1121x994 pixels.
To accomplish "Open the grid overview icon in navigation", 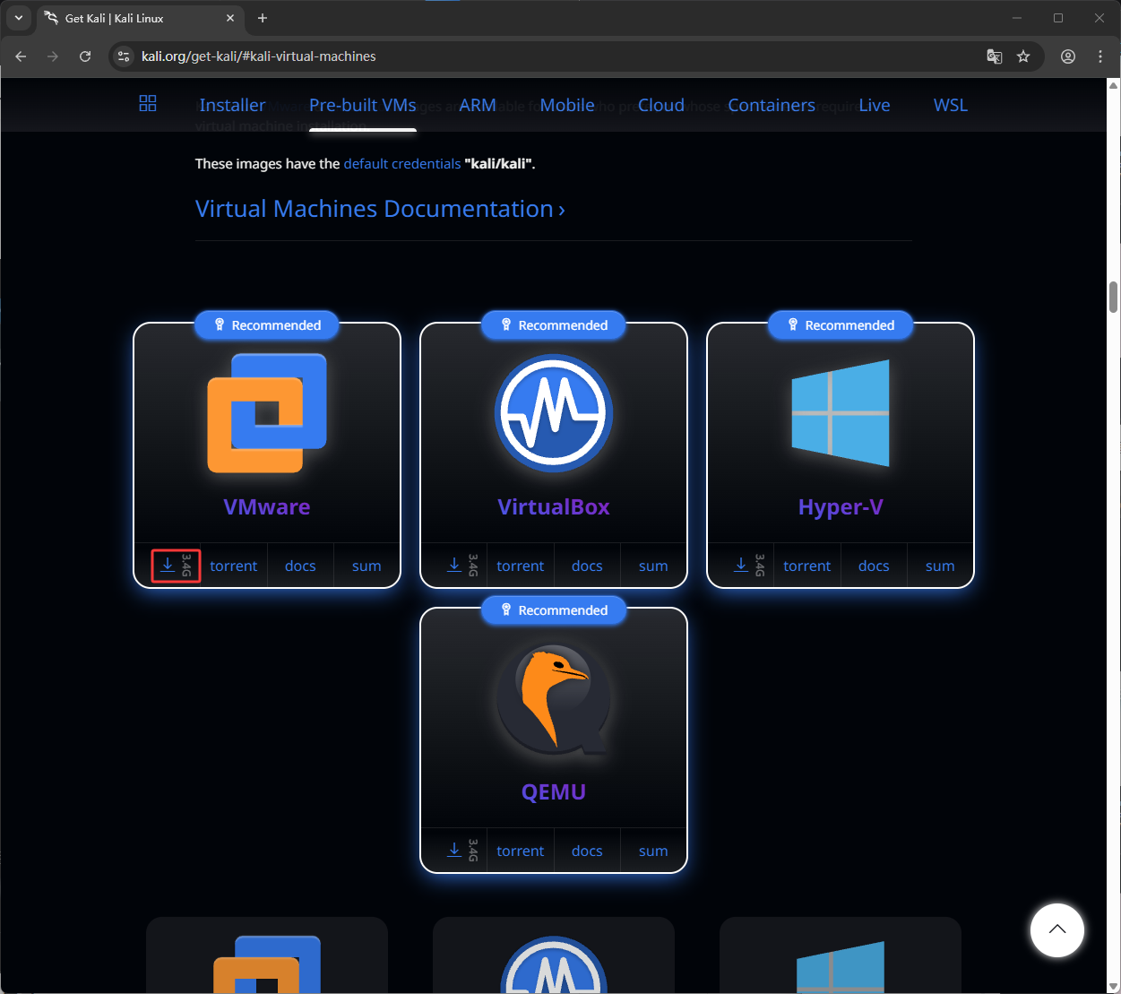I will tap(148, 104).
